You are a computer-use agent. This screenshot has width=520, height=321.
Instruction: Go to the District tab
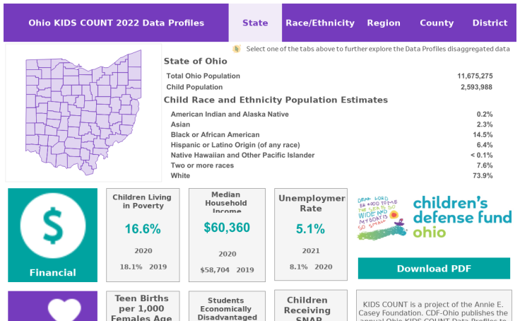(490, 23)
